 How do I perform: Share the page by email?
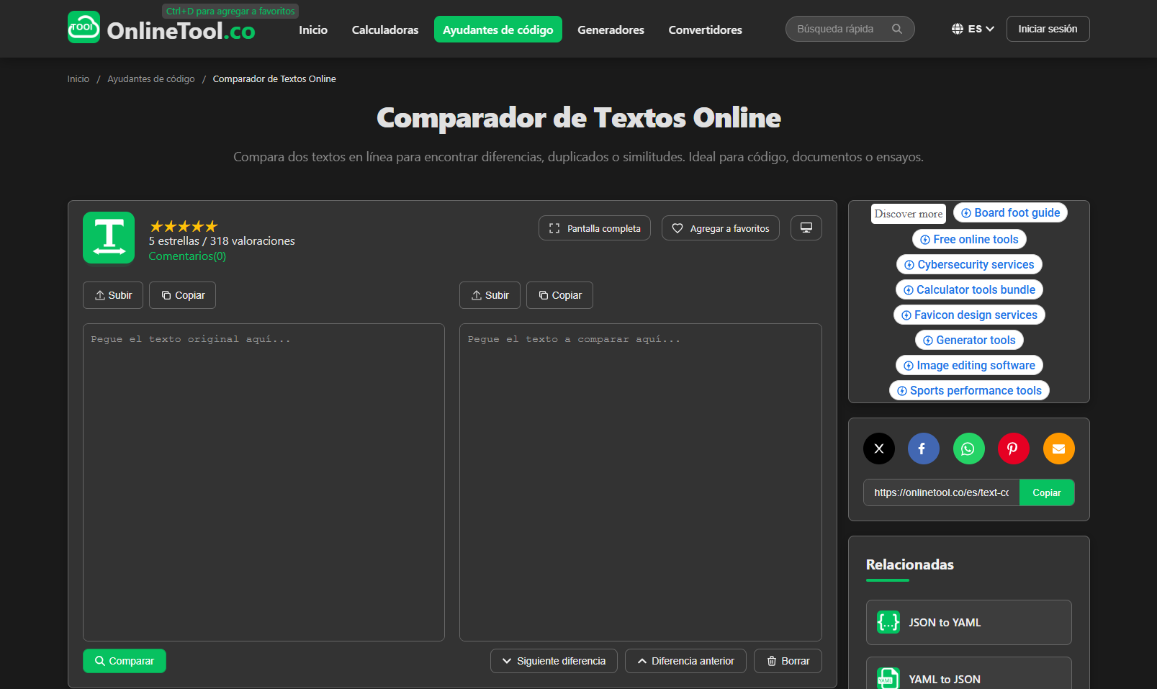click(1058, 449)
